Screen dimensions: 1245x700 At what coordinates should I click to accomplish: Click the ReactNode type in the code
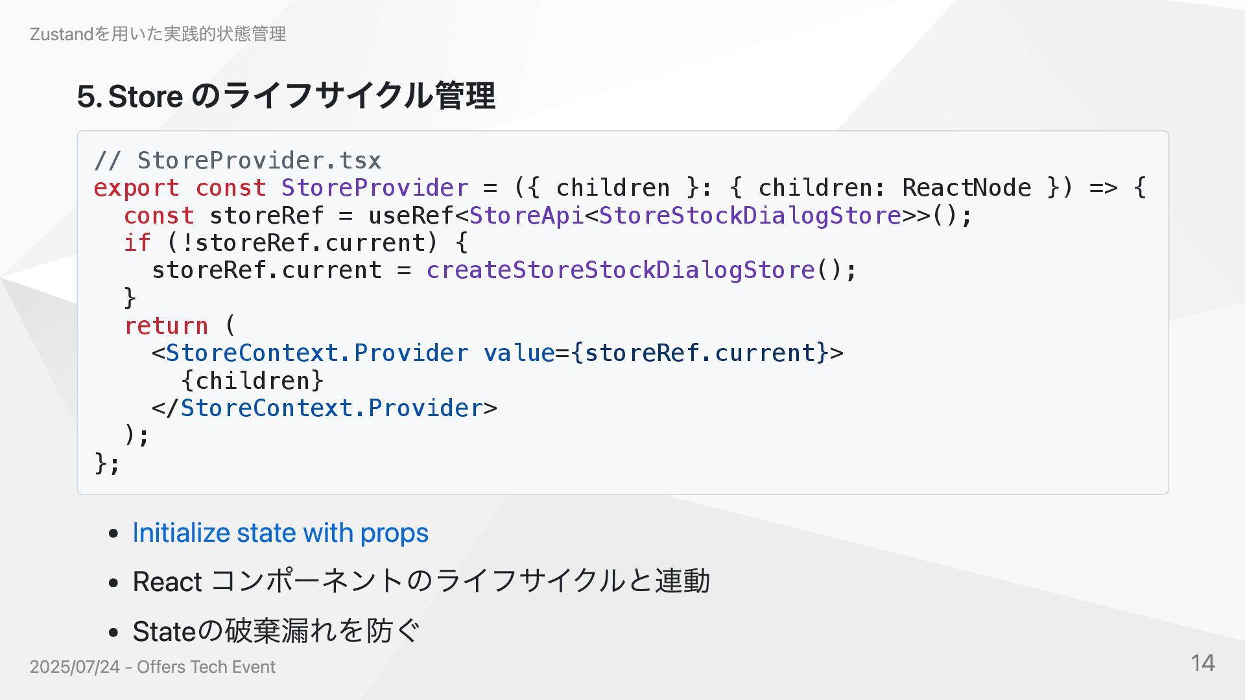click(x=966, y=188)
